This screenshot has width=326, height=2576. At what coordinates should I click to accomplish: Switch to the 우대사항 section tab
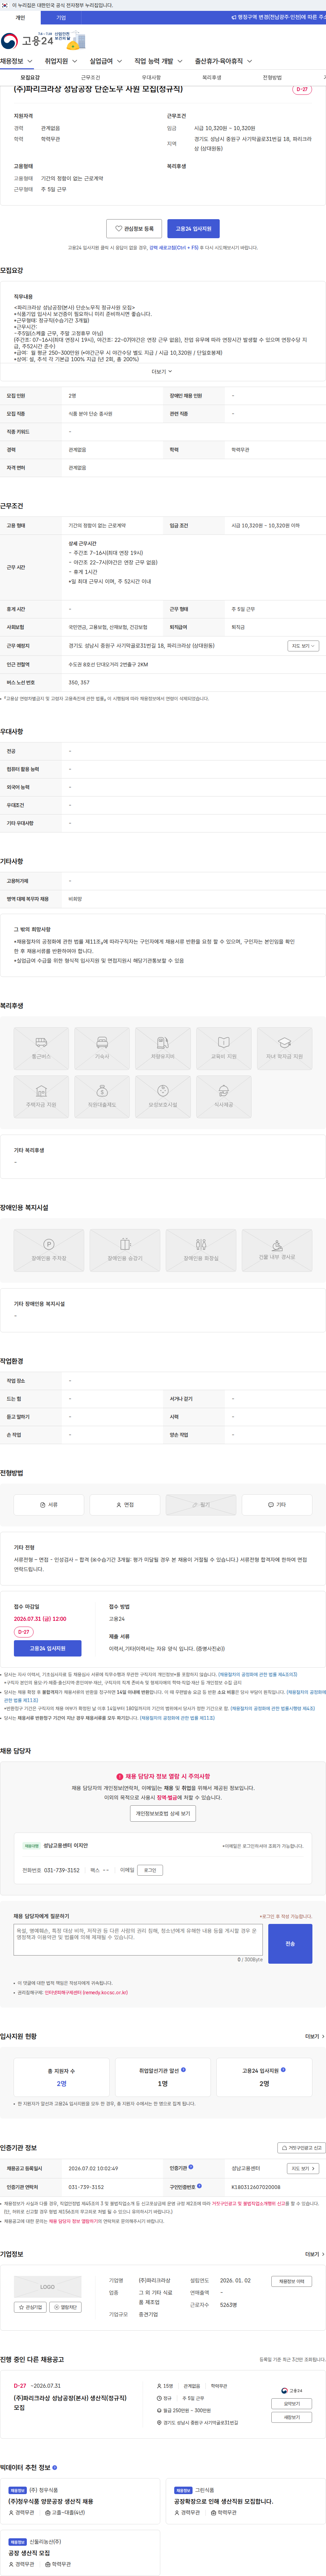click(151, 77)
